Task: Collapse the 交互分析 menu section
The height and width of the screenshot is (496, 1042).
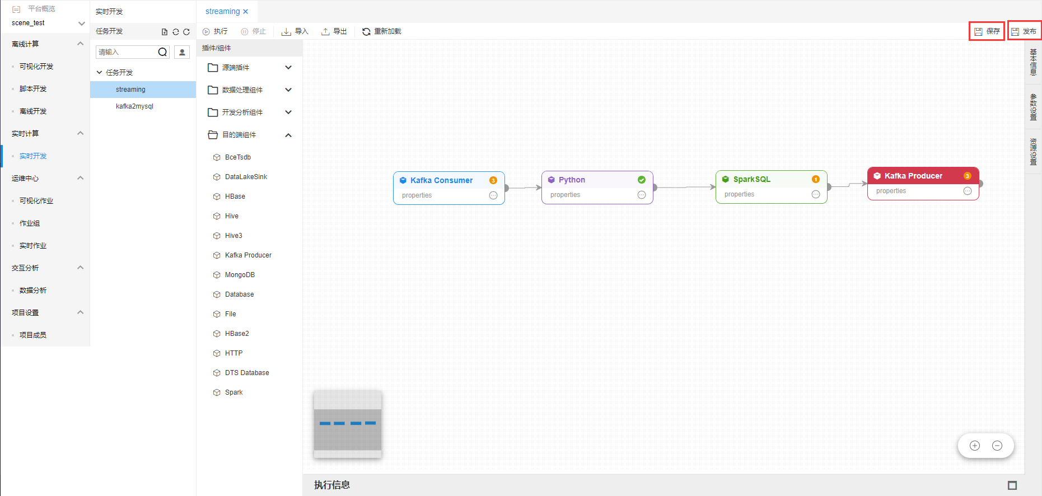Action: (80, 268)
